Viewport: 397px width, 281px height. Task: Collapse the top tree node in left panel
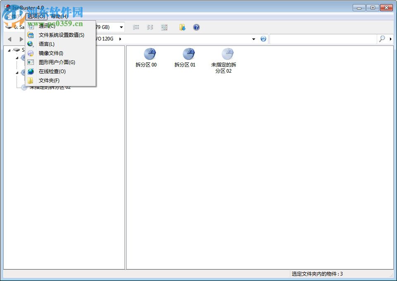click(9, 50)
